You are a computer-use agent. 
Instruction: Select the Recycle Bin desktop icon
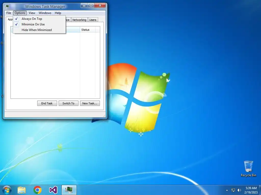point(248,169)
